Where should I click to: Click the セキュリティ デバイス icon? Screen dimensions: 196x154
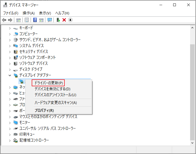(x=16, y=52)
